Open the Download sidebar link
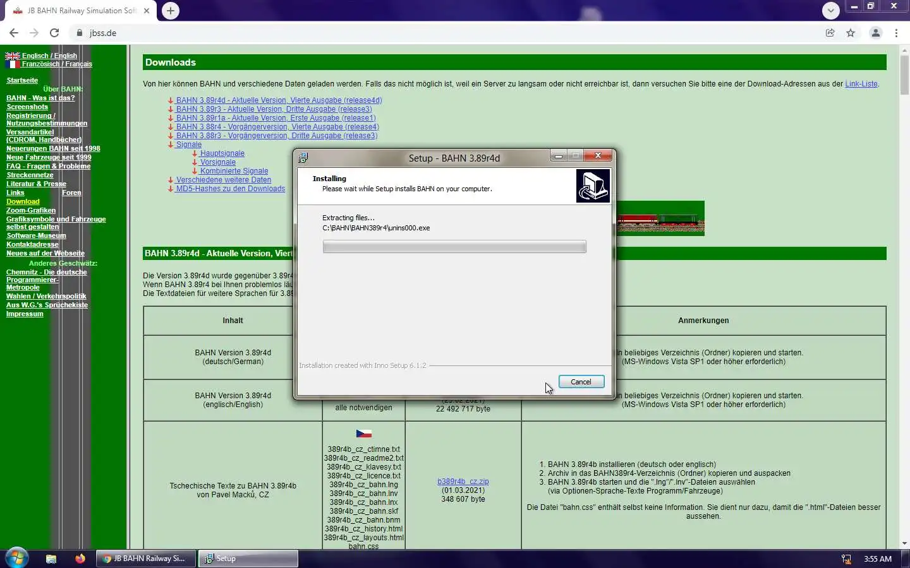Viewport: 910px width, 568px height. [x=23, y=201]
